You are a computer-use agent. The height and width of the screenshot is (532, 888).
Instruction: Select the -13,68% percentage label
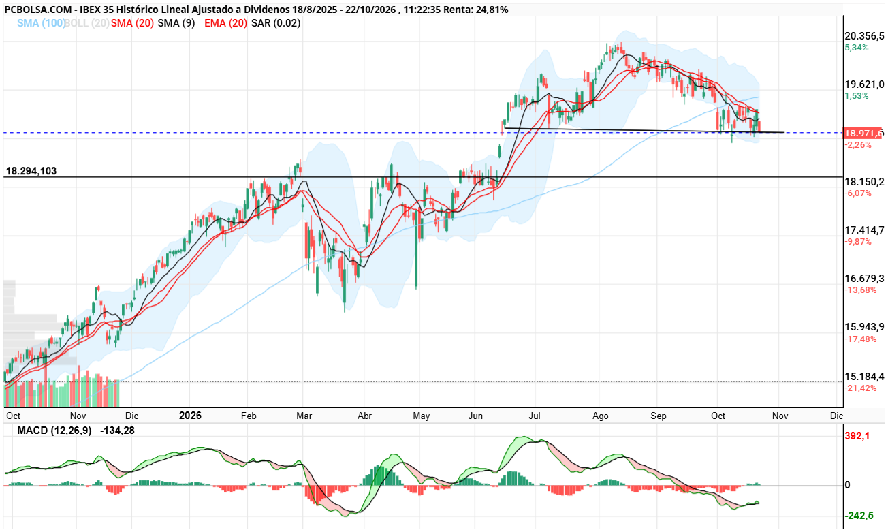(860, 290)
